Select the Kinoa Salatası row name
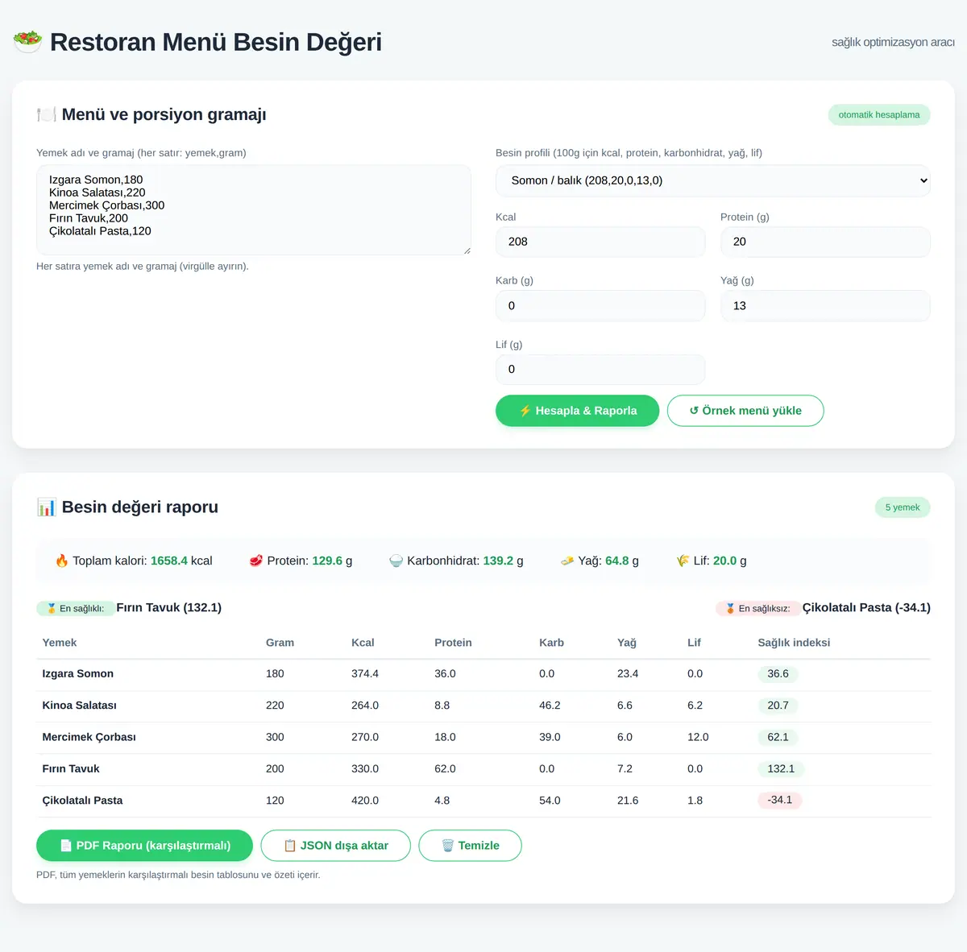Screen dimensions: 967x952 pos(80,706)
